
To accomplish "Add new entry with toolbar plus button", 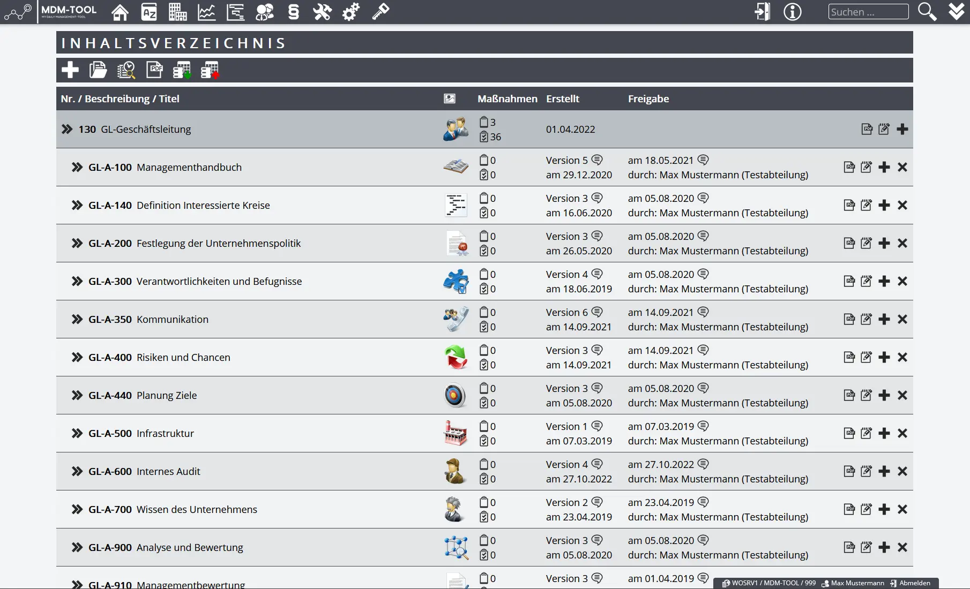I will pyautogui.click(x=70, y=70).
